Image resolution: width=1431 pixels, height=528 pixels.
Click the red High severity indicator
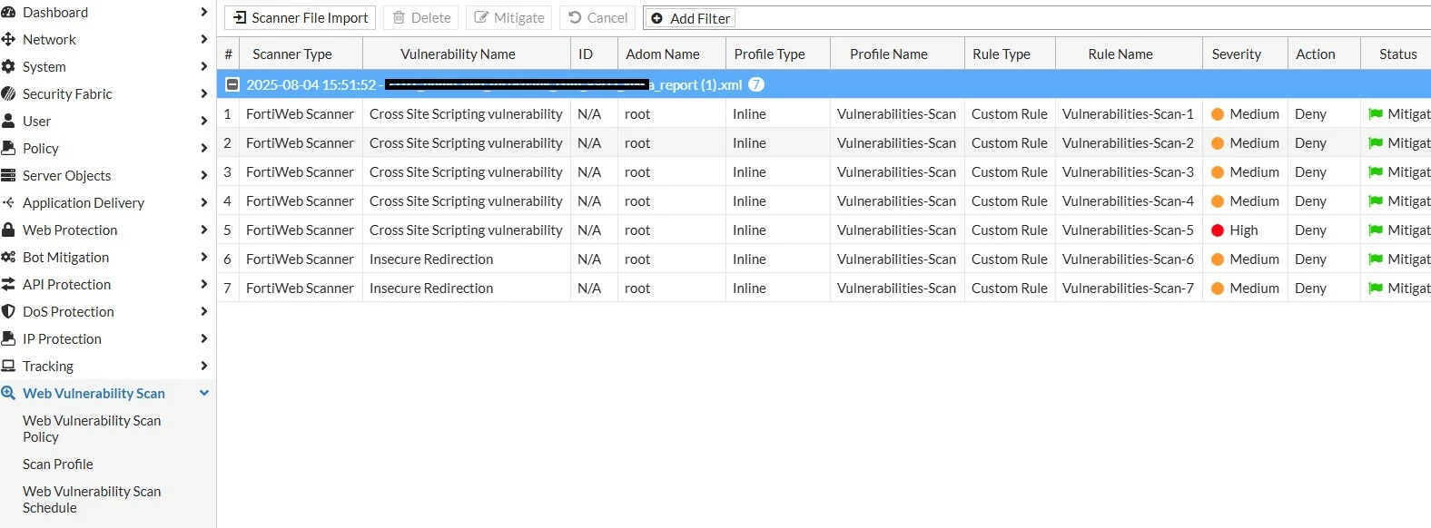click(x=1218, y=230)
